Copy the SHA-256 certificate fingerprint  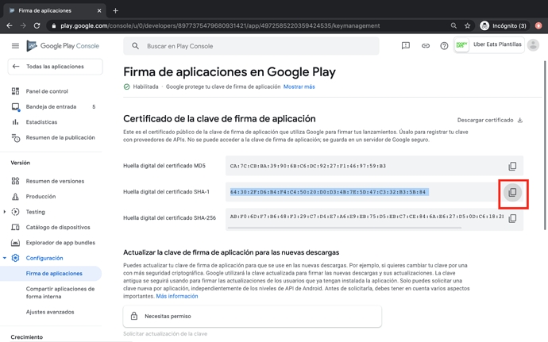512,218
